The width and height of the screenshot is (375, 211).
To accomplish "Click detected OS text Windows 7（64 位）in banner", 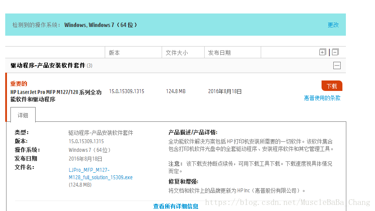I will coord(113,25).
